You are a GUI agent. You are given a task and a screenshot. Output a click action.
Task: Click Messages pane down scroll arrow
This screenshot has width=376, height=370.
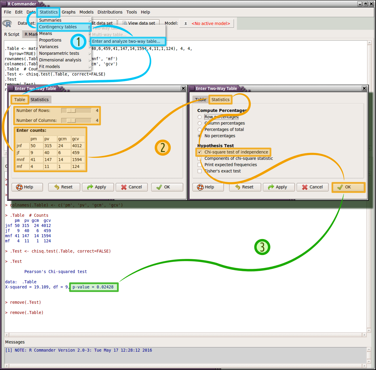369,361
